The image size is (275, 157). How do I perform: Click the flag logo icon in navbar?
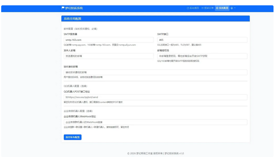[x=63, y=8]
